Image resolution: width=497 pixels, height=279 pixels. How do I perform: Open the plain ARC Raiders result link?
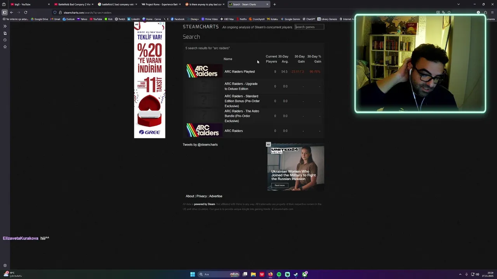coord(234,131)
